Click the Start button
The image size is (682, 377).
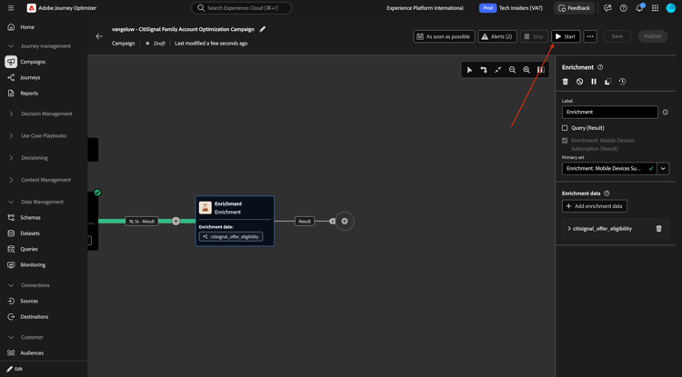566,36
